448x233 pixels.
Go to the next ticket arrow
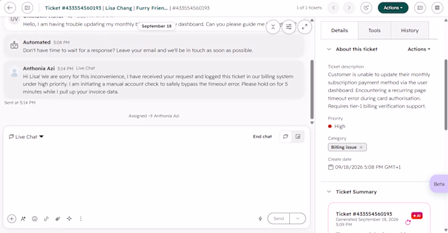(349, 8)
